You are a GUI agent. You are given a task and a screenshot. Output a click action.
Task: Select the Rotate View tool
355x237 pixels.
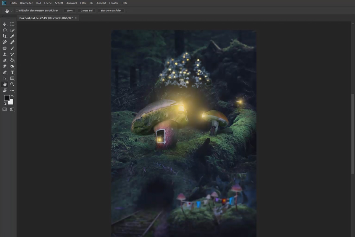click(5, 90)
